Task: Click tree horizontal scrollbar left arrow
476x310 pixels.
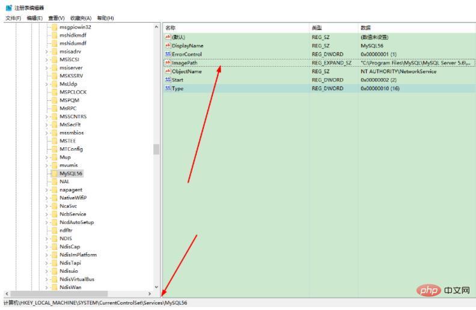Action: 7,294
